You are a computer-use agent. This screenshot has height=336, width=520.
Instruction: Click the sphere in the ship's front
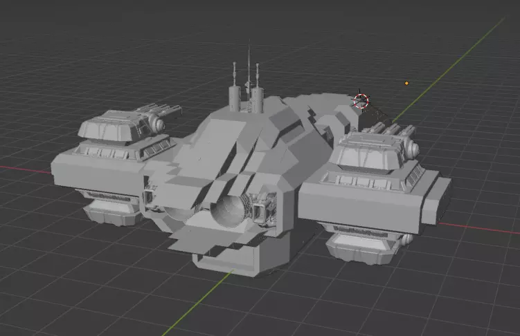click(228, 211)
